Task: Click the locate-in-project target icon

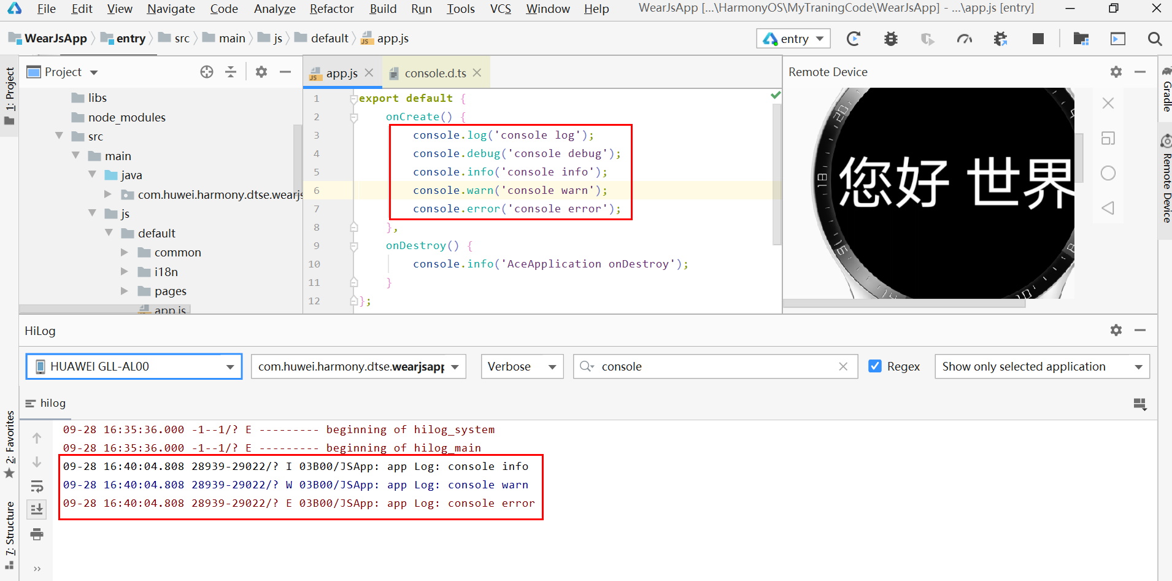Action: tap(207, 72)
